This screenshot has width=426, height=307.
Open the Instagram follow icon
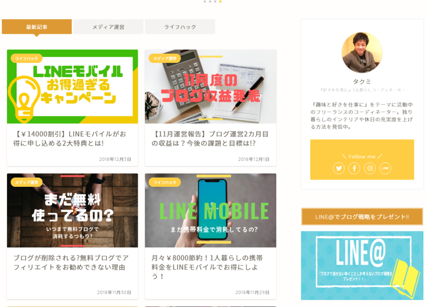point(370,168)
